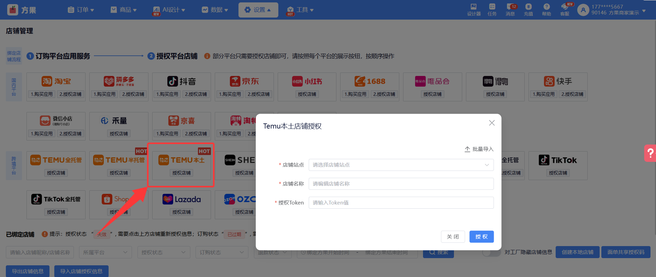
Task: Click the 绑定方果开始时间 date field
Action: [x=327, y=252]
